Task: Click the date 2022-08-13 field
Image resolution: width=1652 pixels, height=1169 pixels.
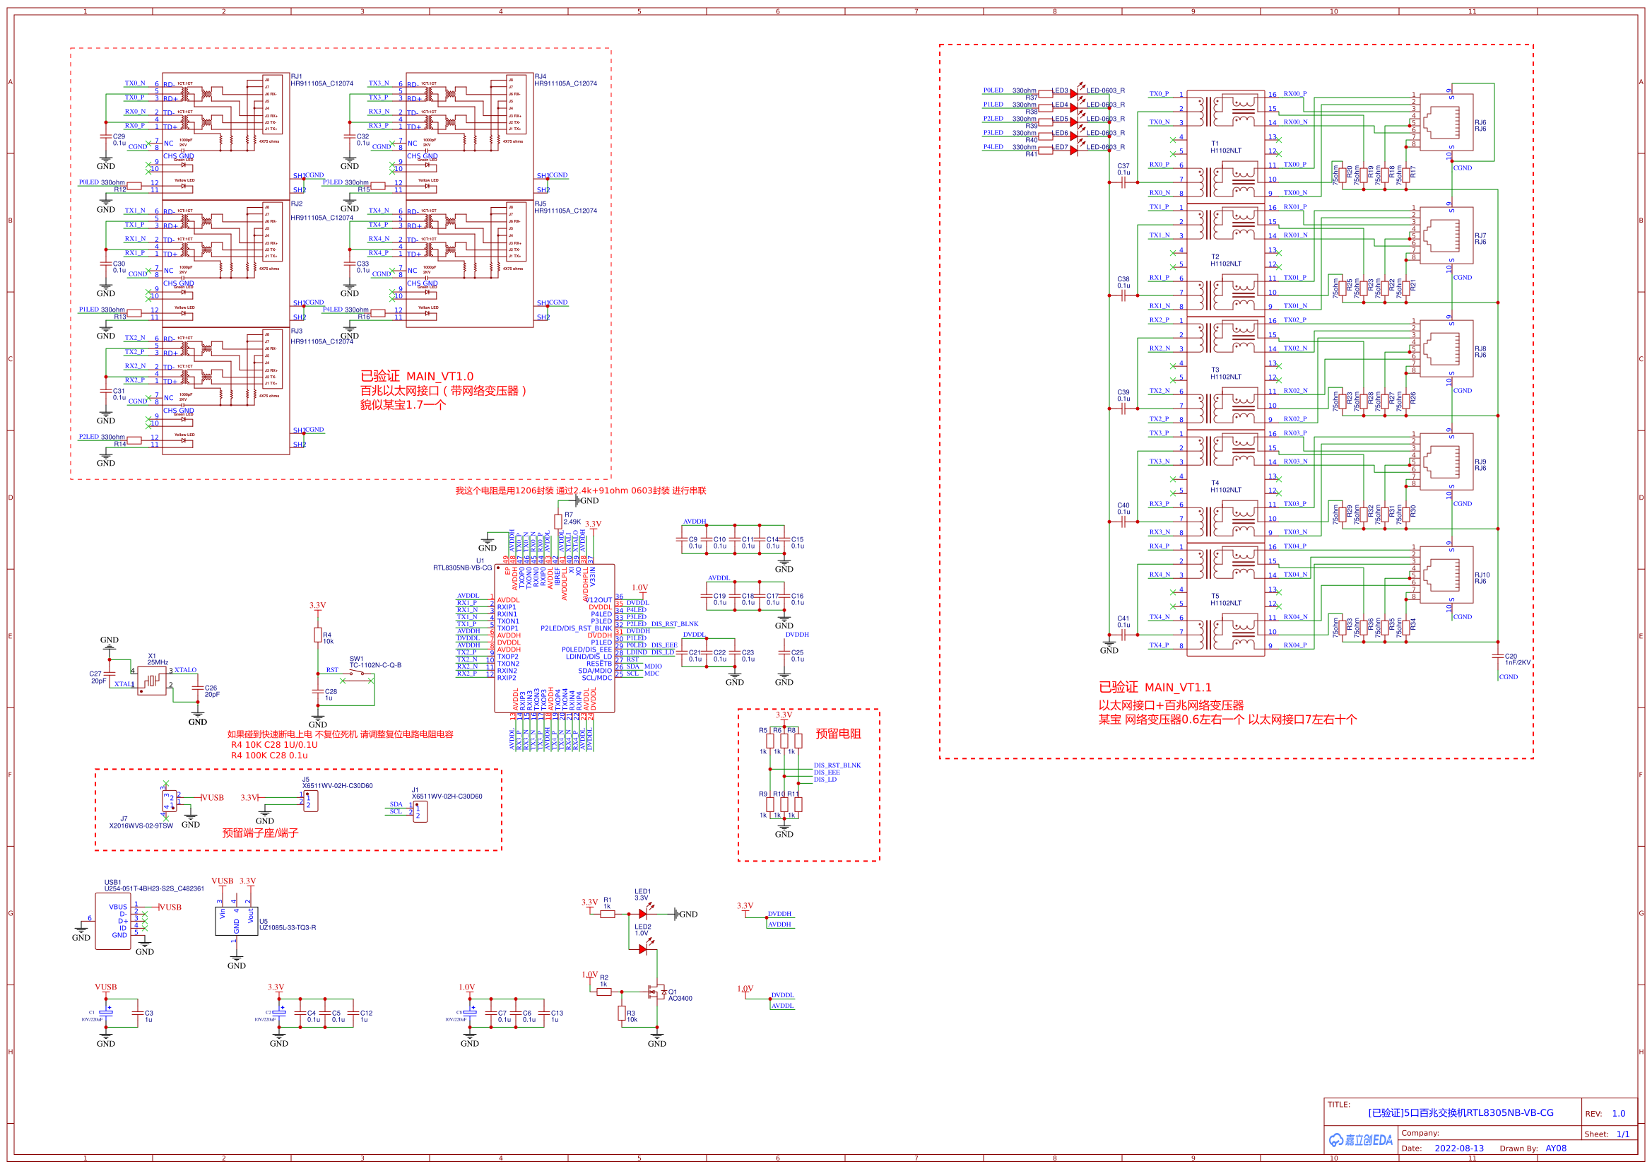Action: 1458,1148
